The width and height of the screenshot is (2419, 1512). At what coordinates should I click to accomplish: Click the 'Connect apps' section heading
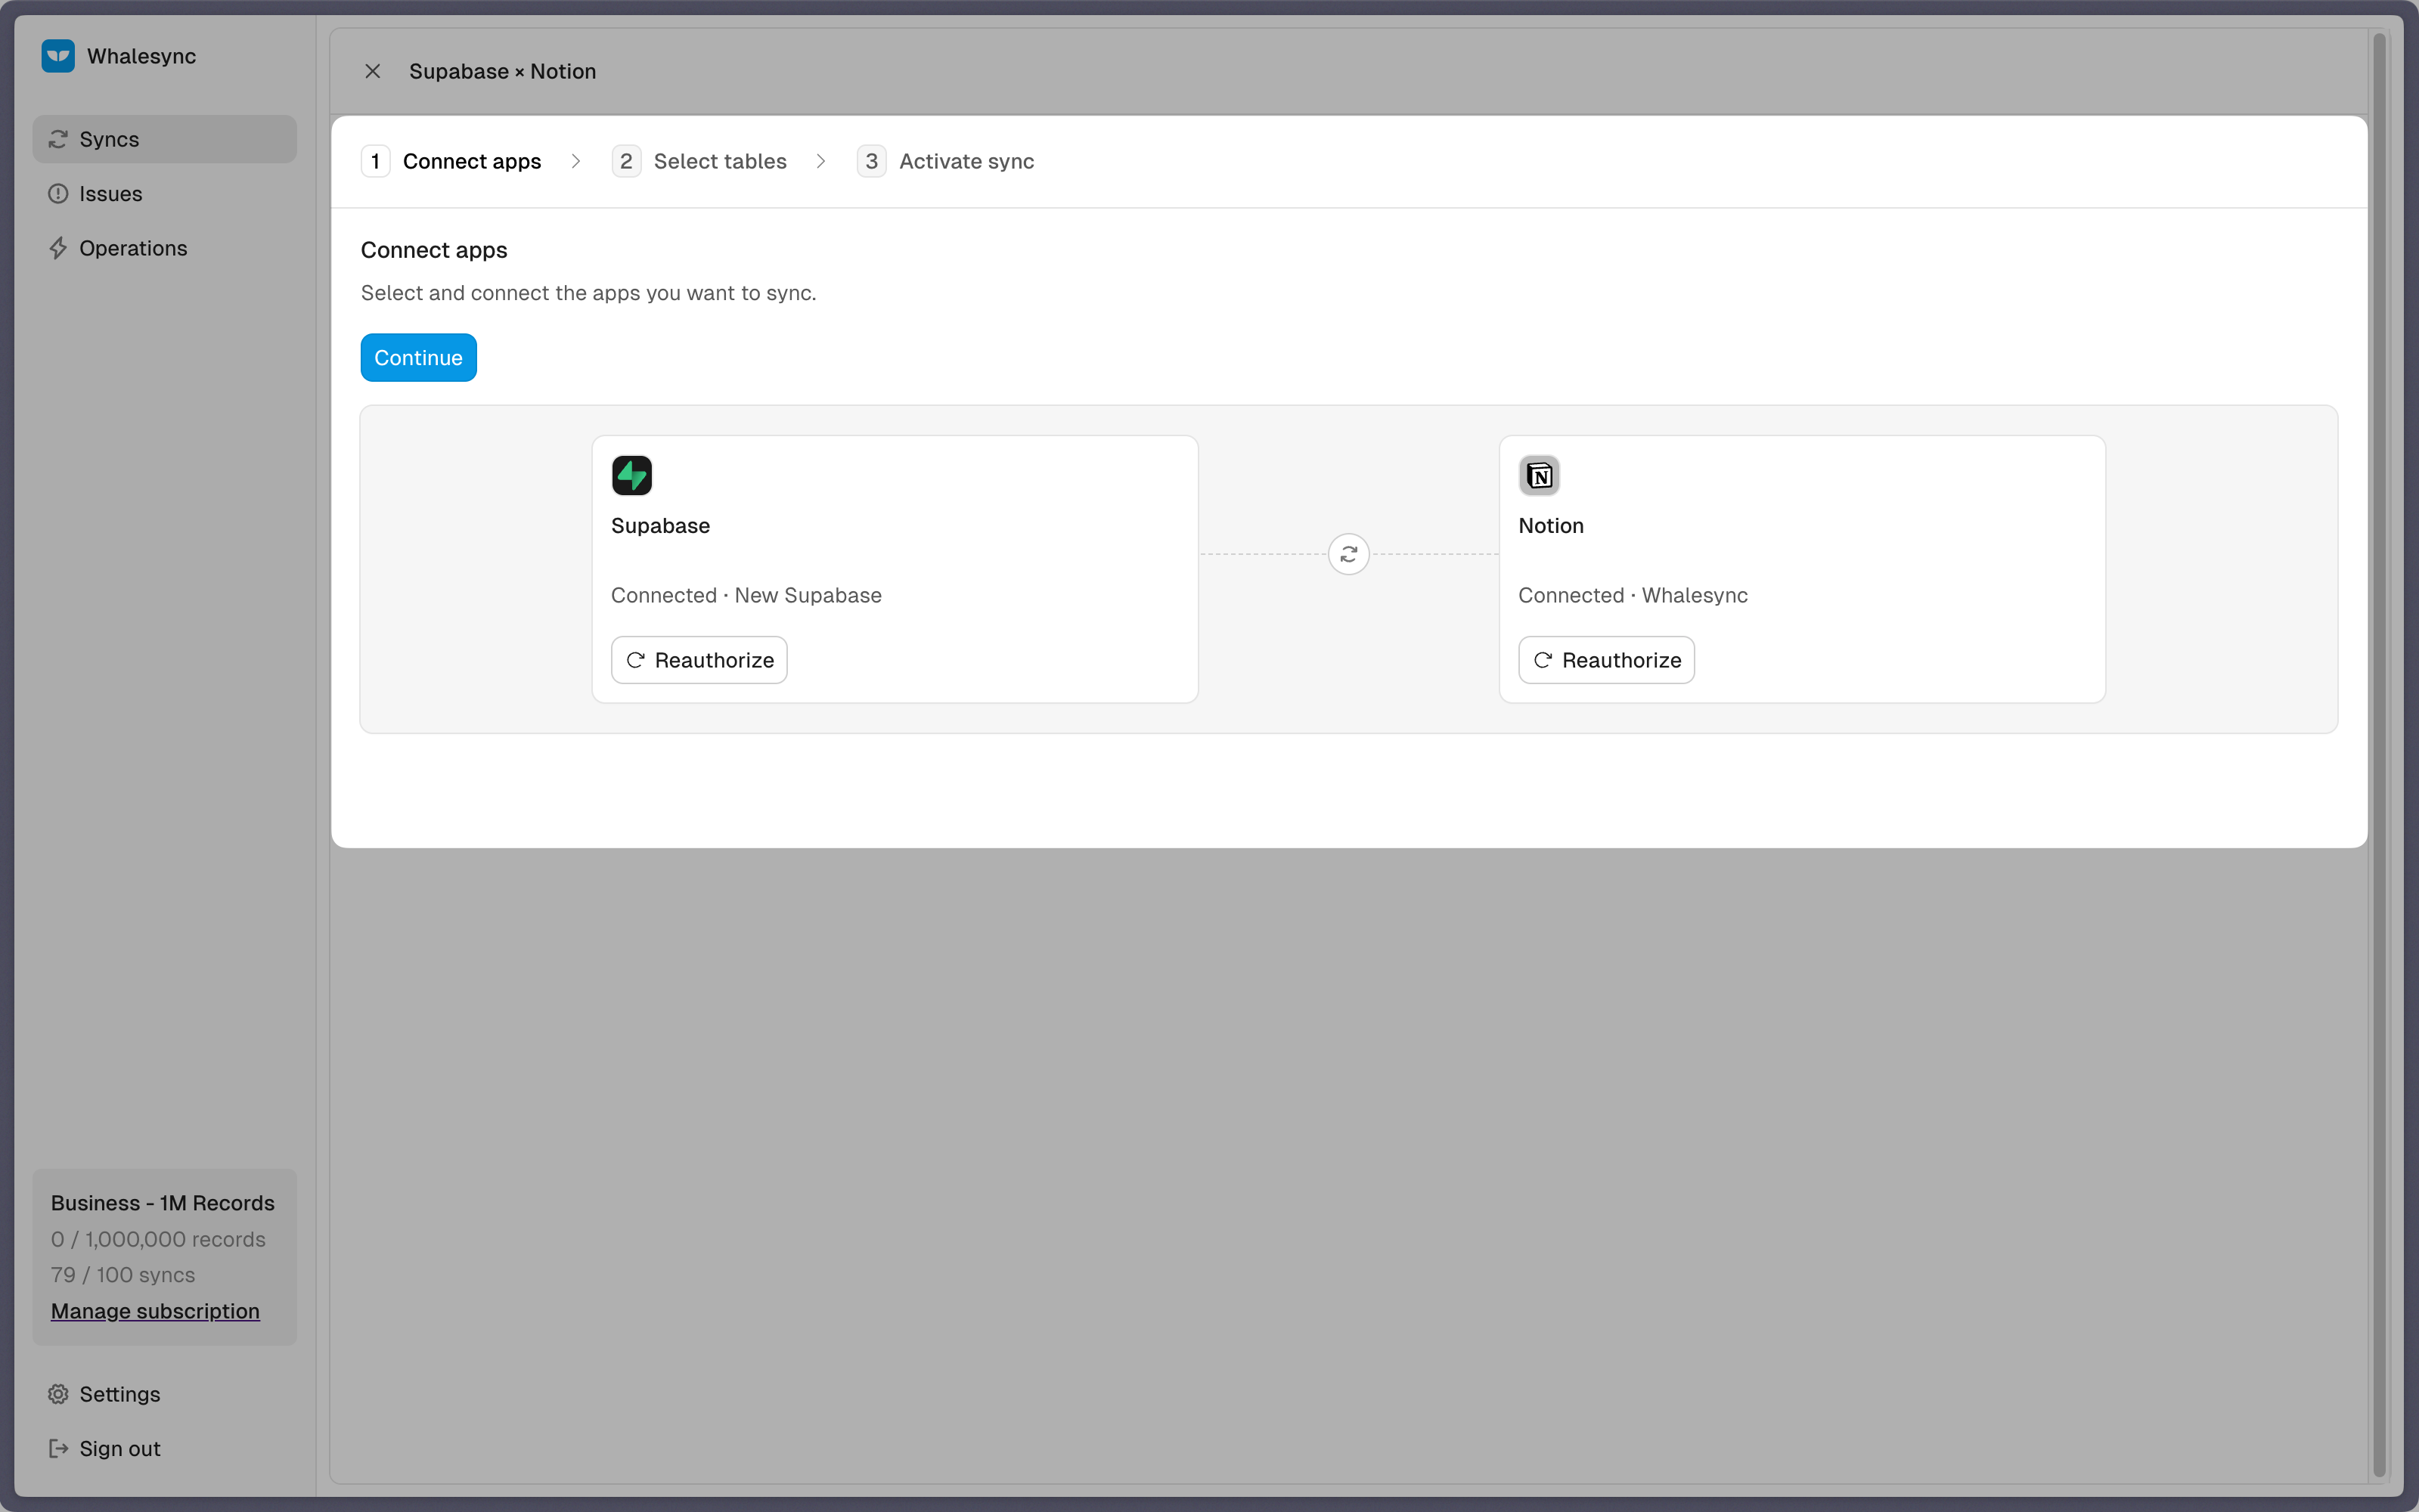434,250
